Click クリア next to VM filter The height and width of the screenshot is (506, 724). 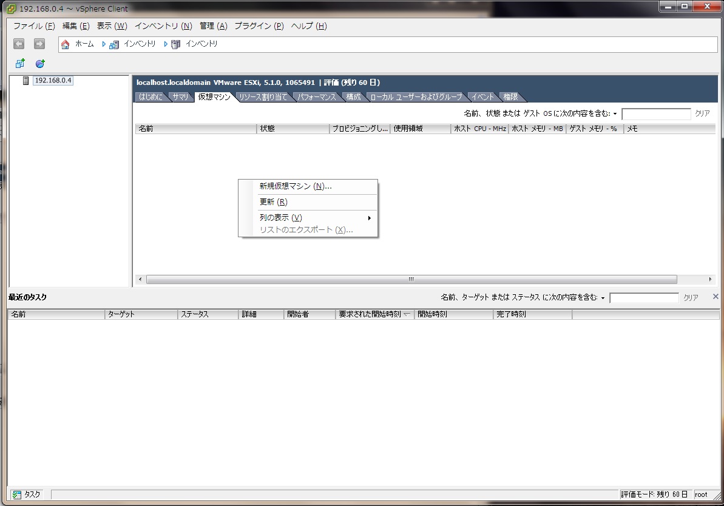point(702,113)
